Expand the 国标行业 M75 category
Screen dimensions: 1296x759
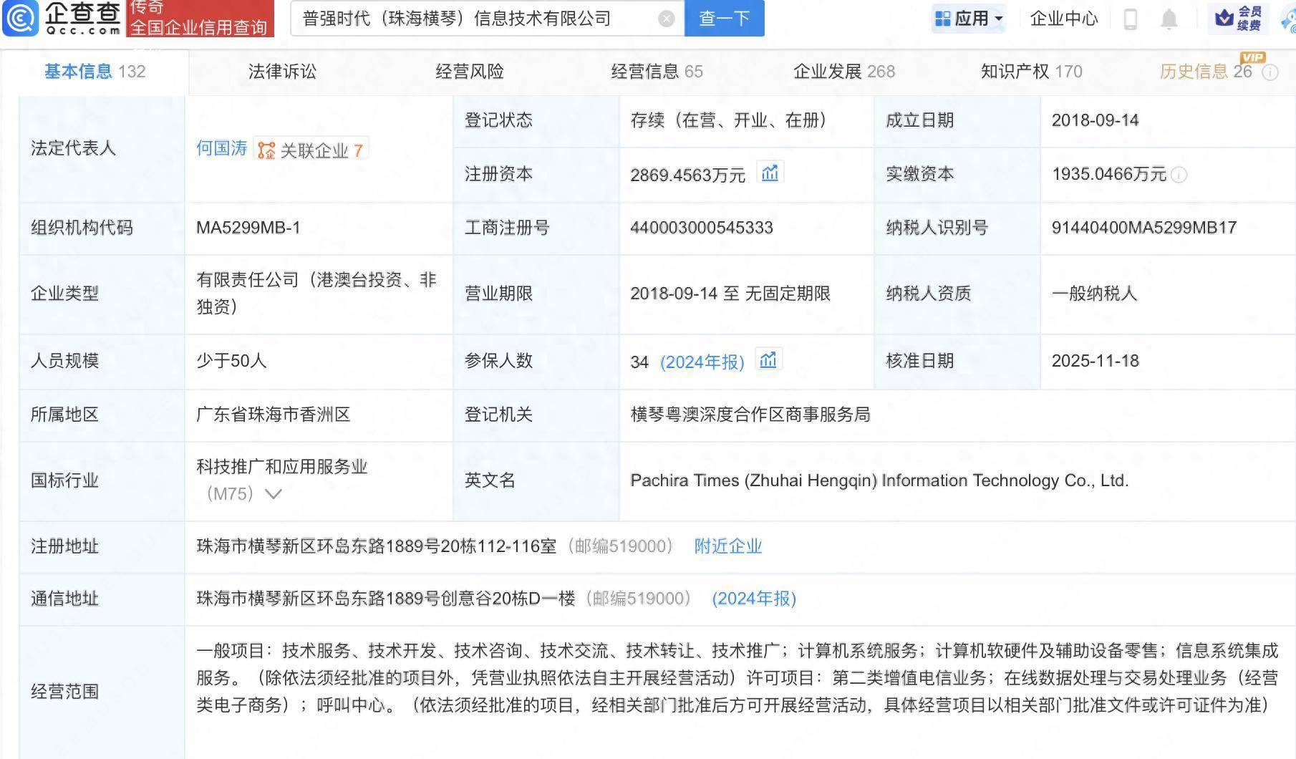[x=273, y=493]
